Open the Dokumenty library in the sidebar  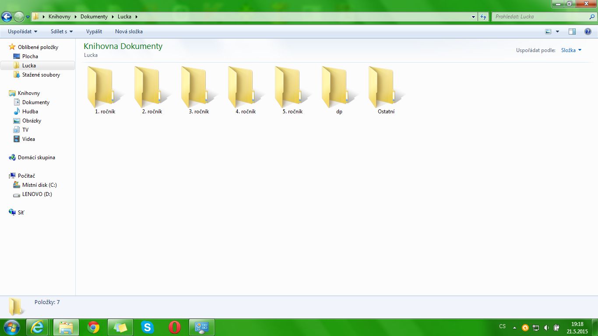coord(36,102)
